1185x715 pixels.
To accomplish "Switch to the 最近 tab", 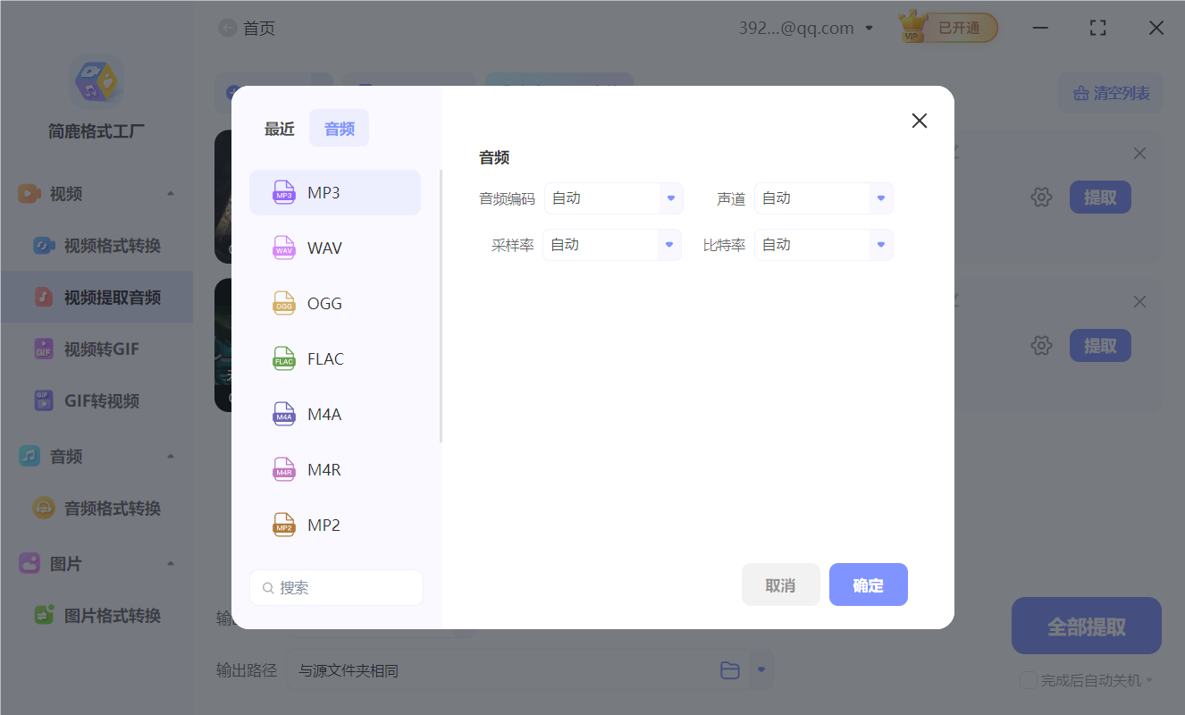I will tap(278, 128).
